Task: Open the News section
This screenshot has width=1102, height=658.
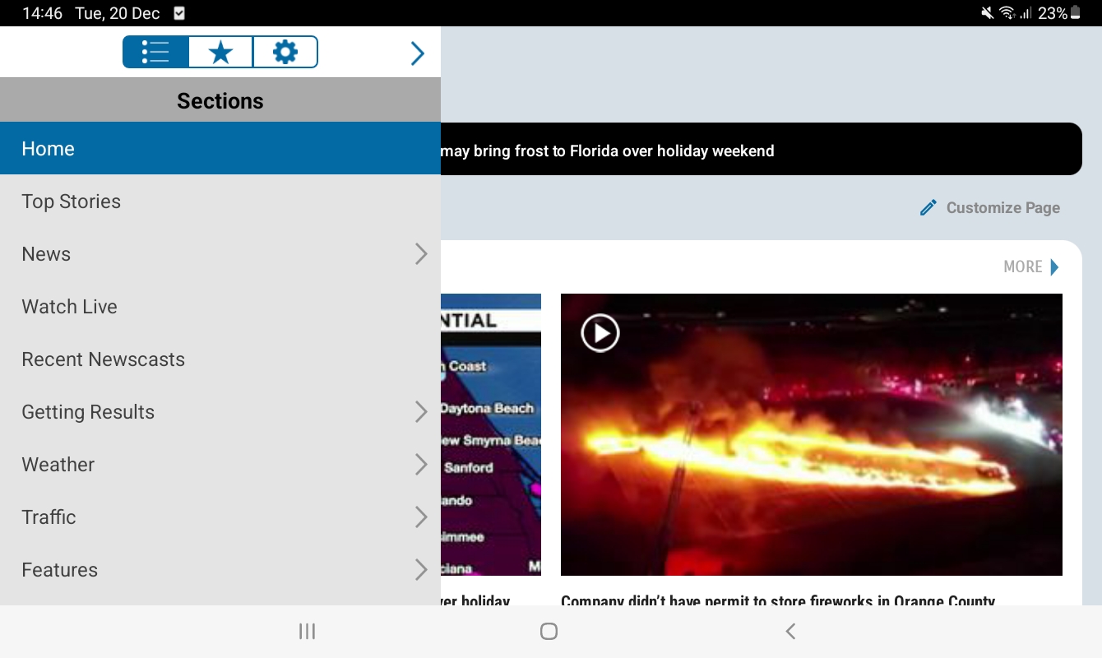Action: click(220, 254)
